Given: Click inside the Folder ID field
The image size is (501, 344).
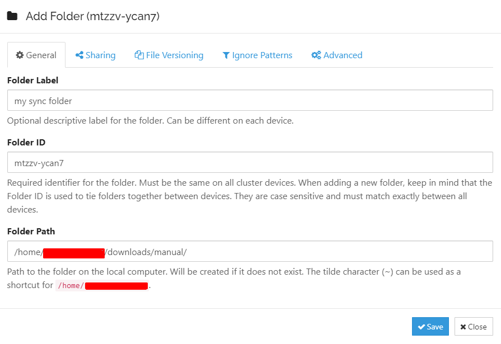Looking at the screenshot, I should (250, 162).
